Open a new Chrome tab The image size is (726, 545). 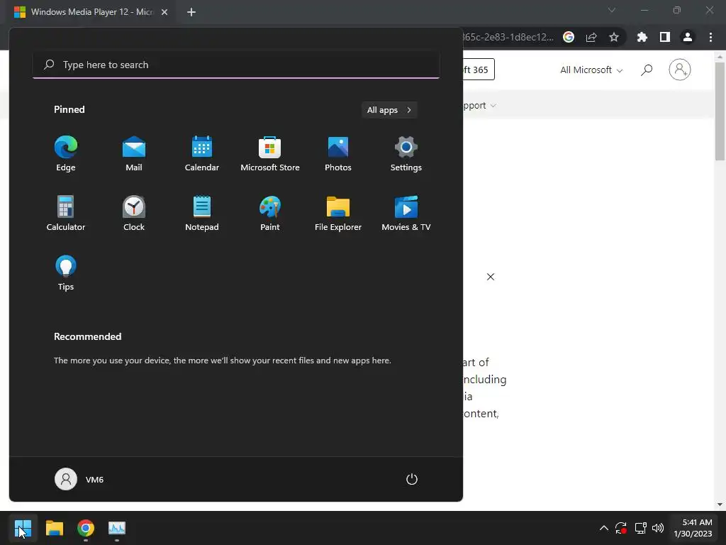(x=191, y=12)
